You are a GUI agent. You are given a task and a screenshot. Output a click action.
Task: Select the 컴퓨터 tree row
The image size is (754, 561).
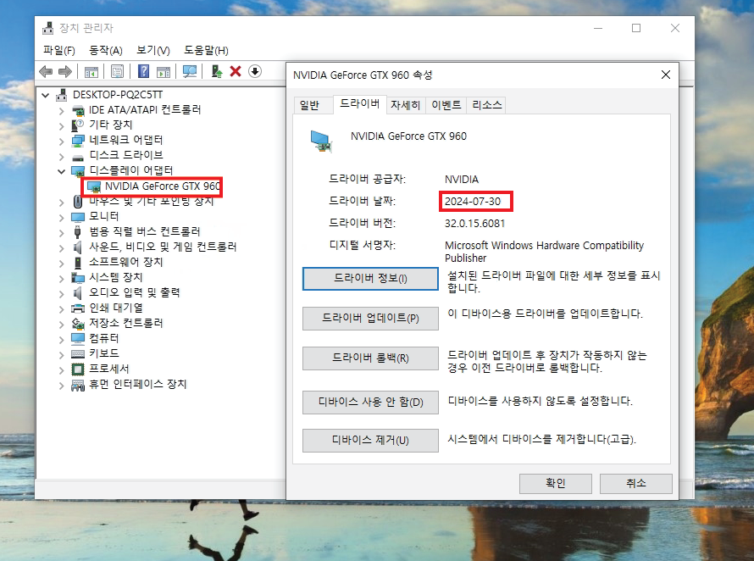pyautogui.click(x=104, y=339)
